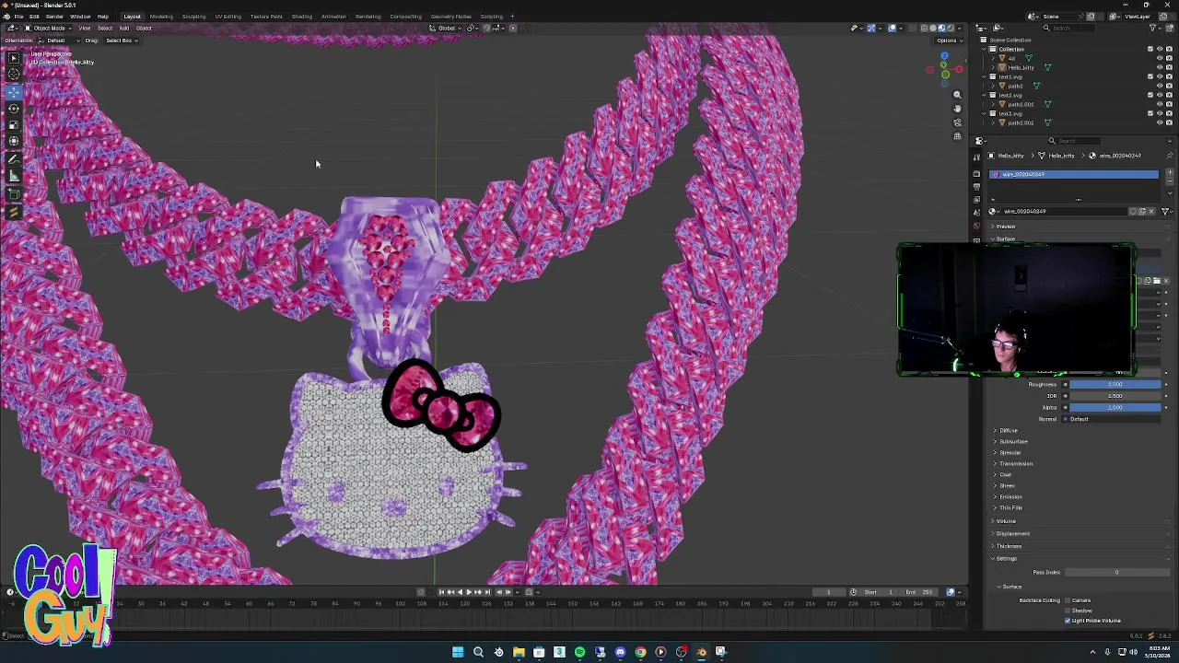Hide the Hello_kitty object via its eye icon
This screenshot has width=1179, height=663.
click(x=1160, y=67)
